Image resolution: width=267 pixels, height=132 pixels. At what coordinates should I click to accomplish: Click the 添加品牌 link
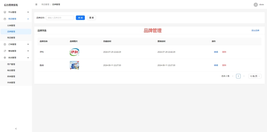click(255, 31)
